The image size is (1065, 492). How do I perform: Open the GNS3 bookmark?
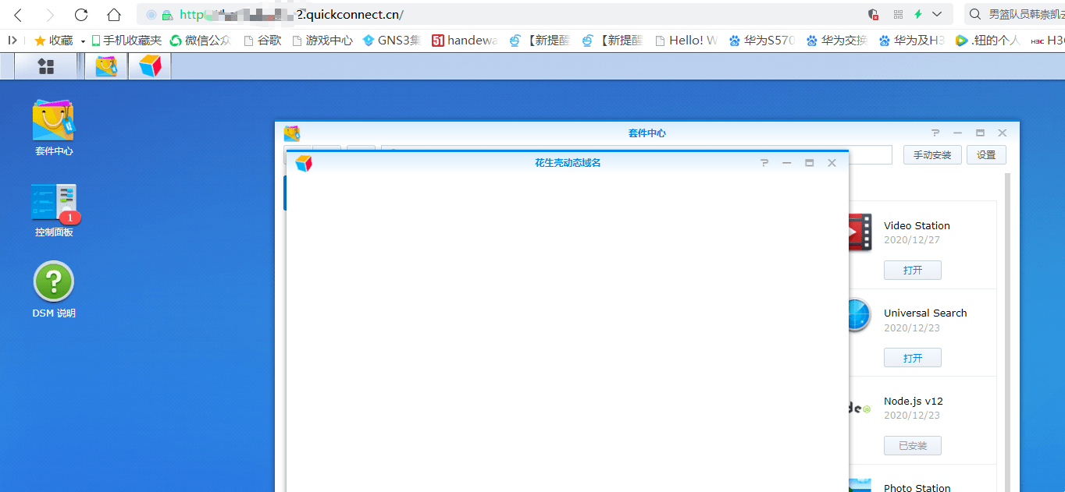pyautogui.click(x=392, y=41)
